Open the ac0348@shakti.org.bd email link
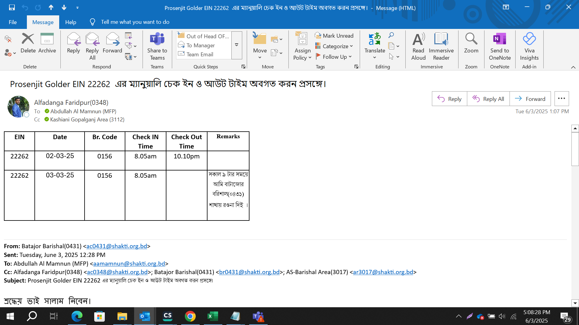The image size is (579, 325). pos(117,272)
